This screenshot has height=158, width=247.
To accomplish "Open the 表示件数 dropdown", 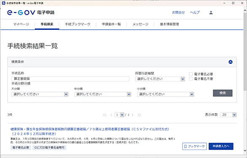I will tap(228, 115).
